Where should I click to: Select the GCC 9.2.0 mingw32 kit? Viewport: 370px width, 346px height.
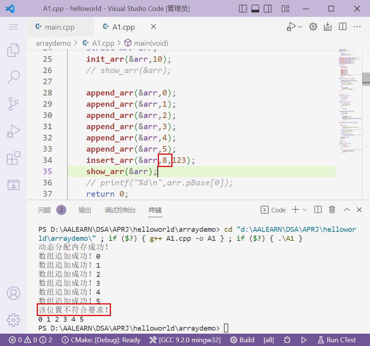click(185, 340)
